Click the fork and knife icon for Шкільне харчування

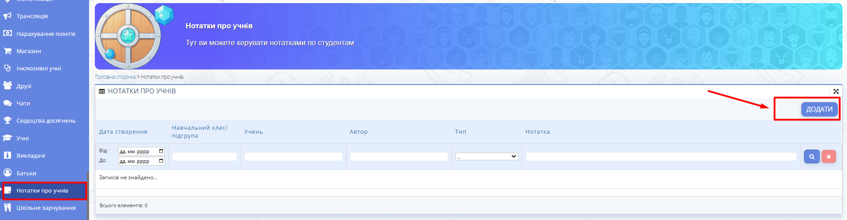pyautogui.click(x=8, y=208)
